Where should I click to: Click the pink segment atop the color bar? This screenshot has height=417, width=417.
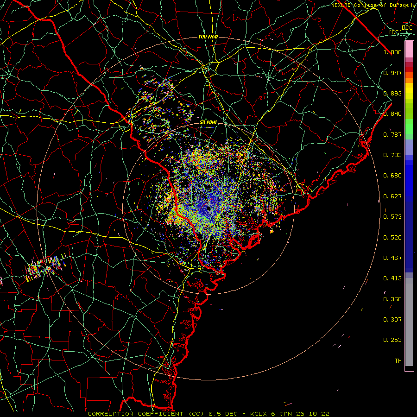pyautogui.click(x=409, y=50)
